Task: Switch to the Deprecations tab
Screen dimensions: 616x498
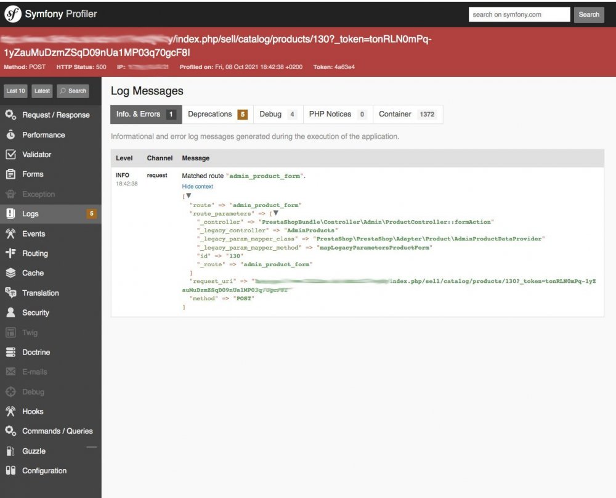Action: point(209,114)
